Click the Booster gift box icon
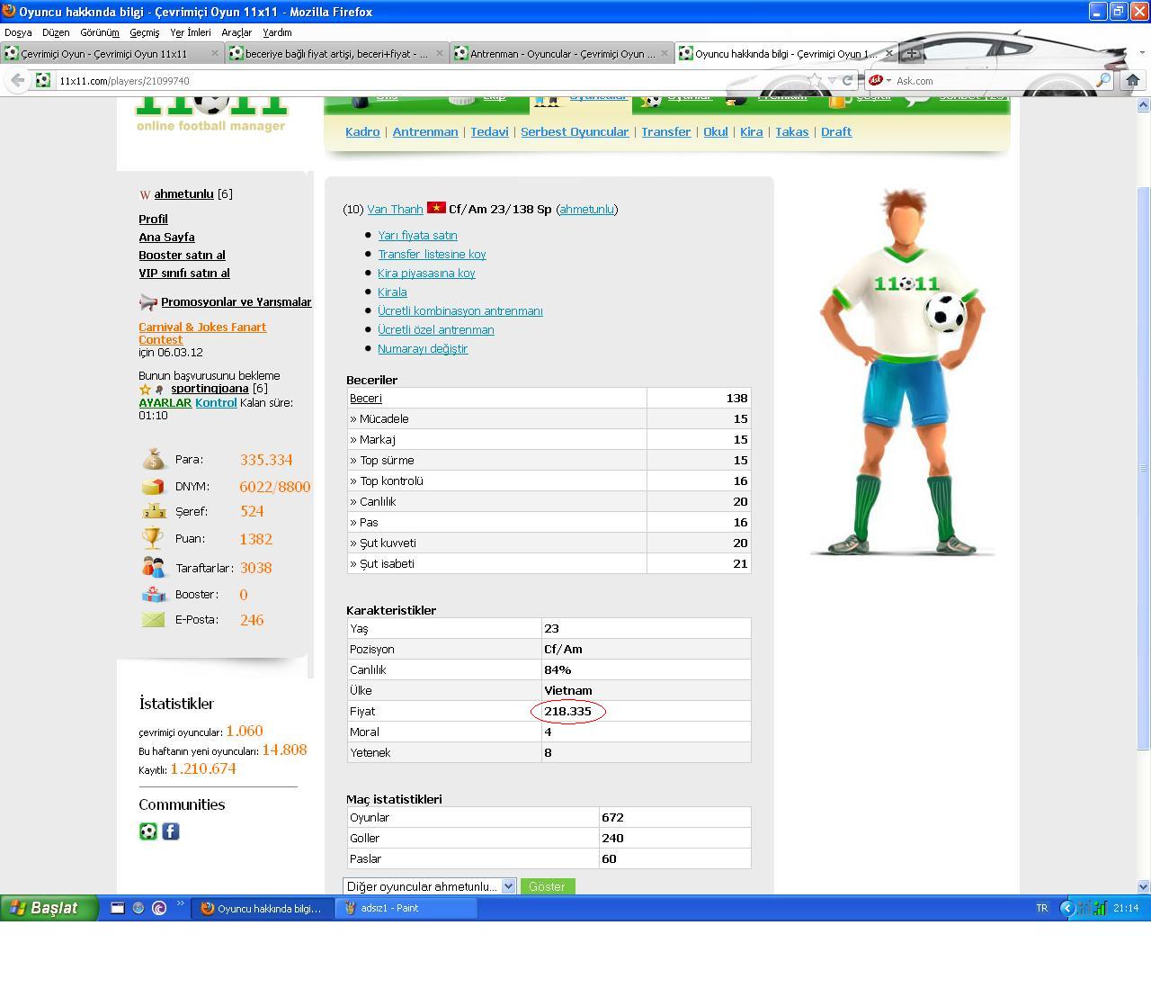The image size is (1151, 997). pos(154,595)
